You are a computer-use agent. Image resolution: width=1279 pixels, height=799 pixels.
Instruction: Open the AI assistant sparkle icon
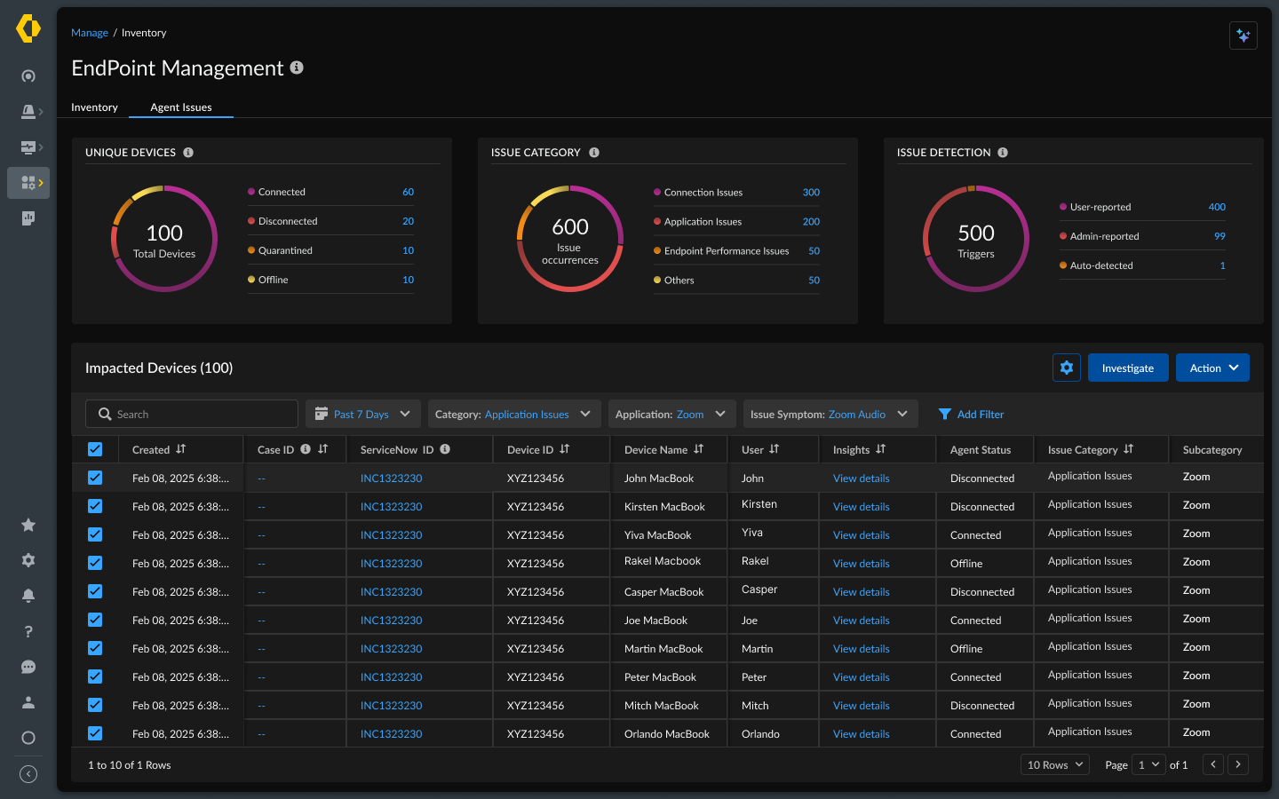point(1243,36)
